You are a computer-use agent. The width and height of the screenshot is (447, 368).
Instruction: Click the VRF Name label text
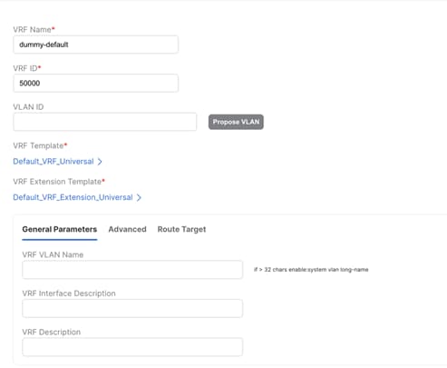[x=32, y=30]
